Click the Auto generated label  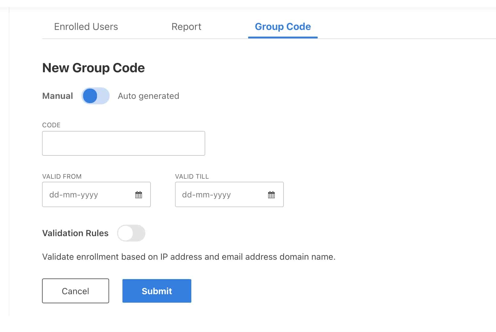148,96
